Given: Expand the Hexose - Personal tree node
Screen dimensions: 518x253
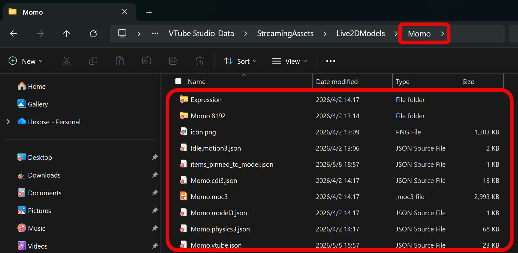Looking at the screenshot, I should point(8,122).
